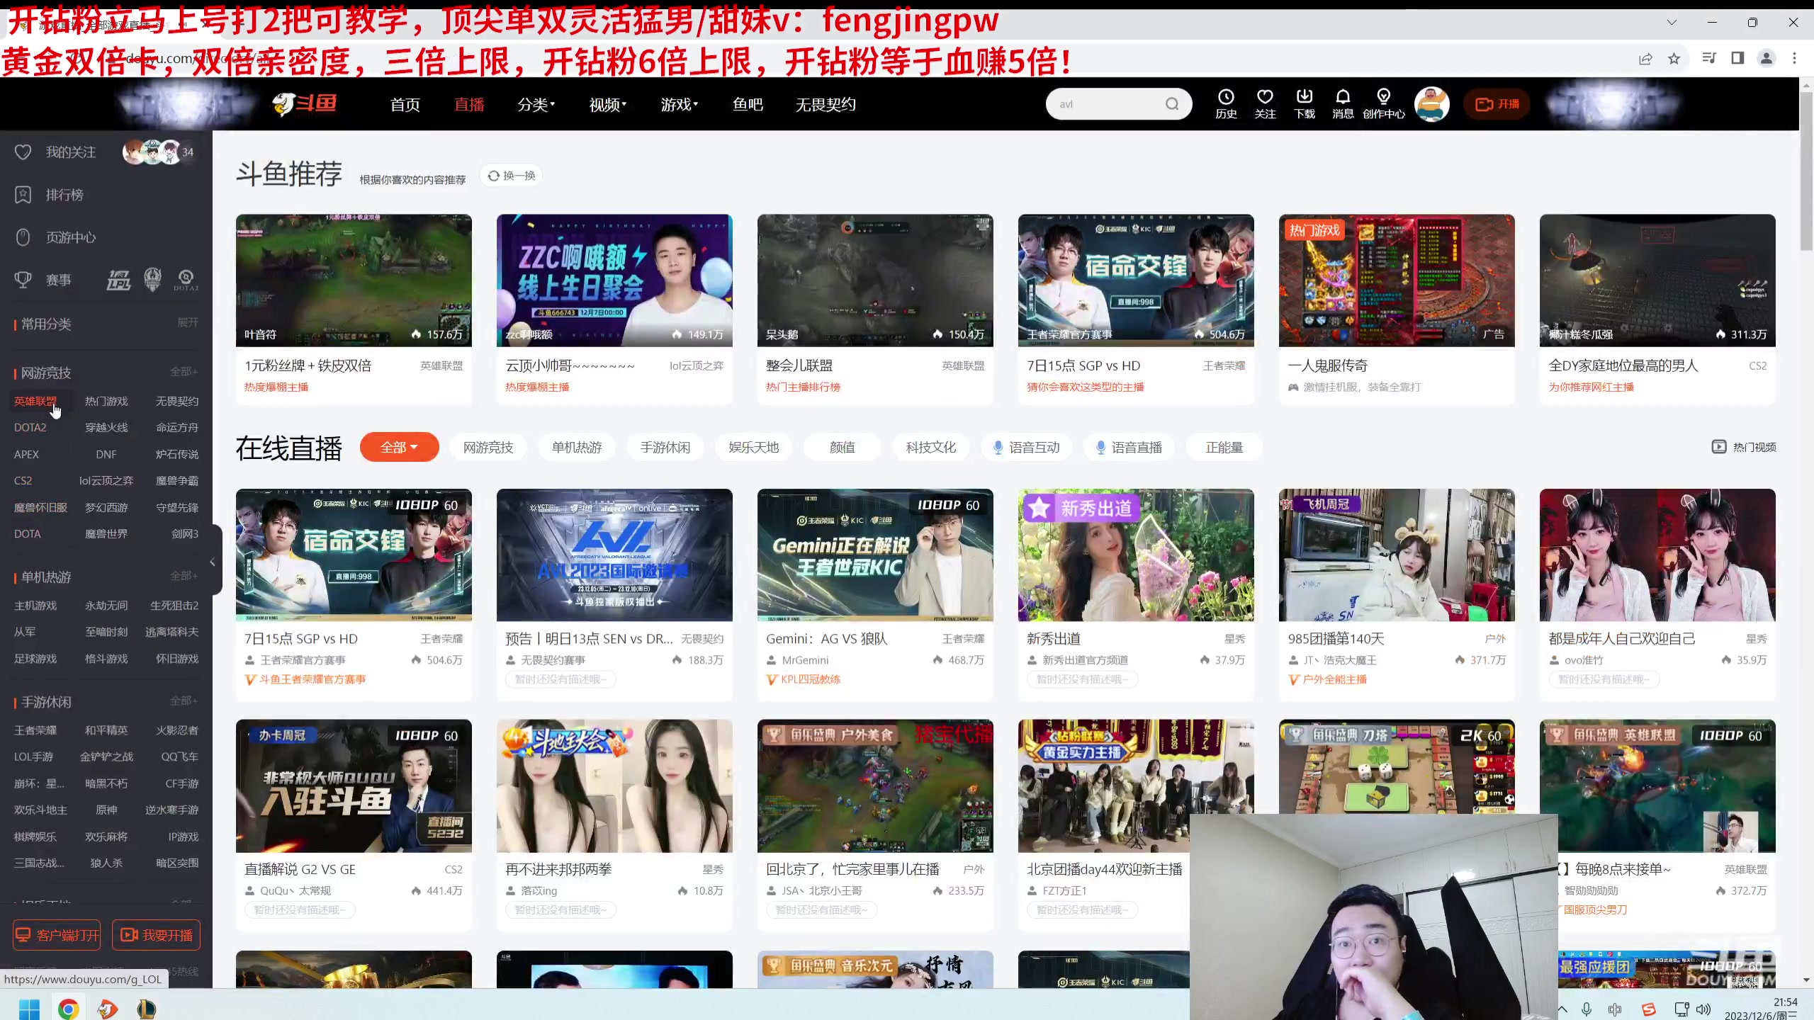This screenshot has height=1020, width=1814.
Task: Open the browser side panel icon
Action: pos(1737,58)
